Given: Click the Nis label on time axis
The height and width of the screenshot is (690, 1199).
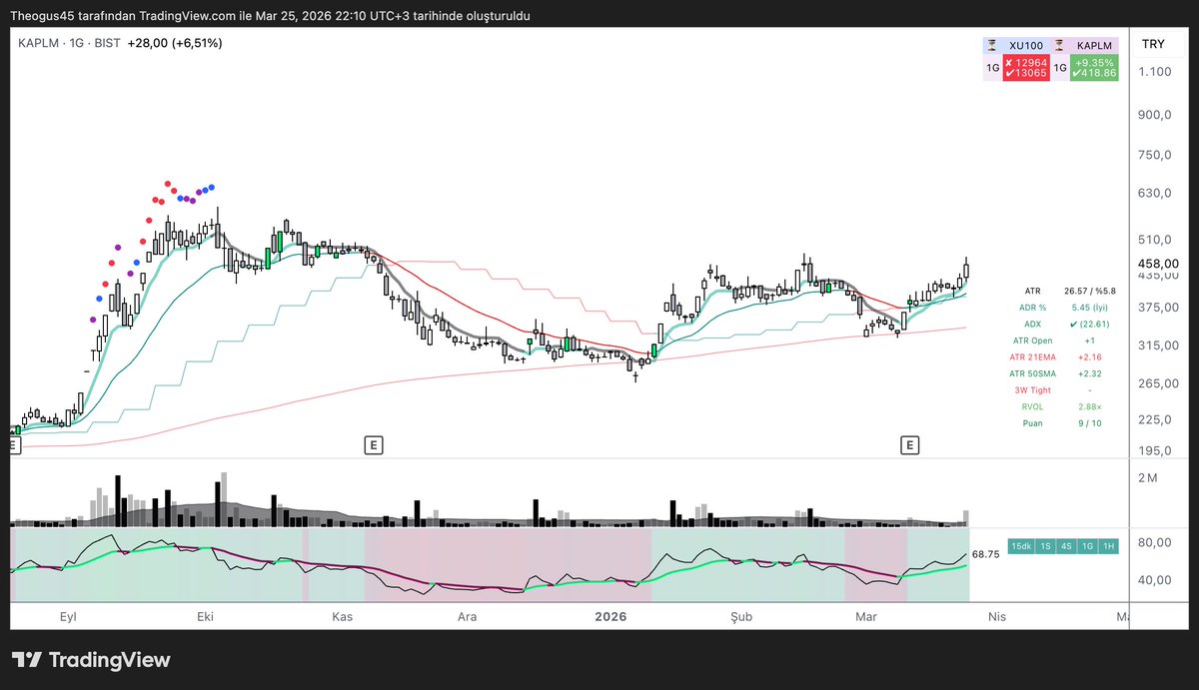Looking at the screenshot, I should coord(996,618).
